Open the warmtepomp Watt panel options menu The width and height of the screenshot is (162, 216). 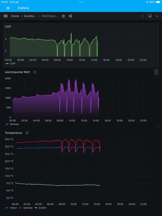[156, 72]
